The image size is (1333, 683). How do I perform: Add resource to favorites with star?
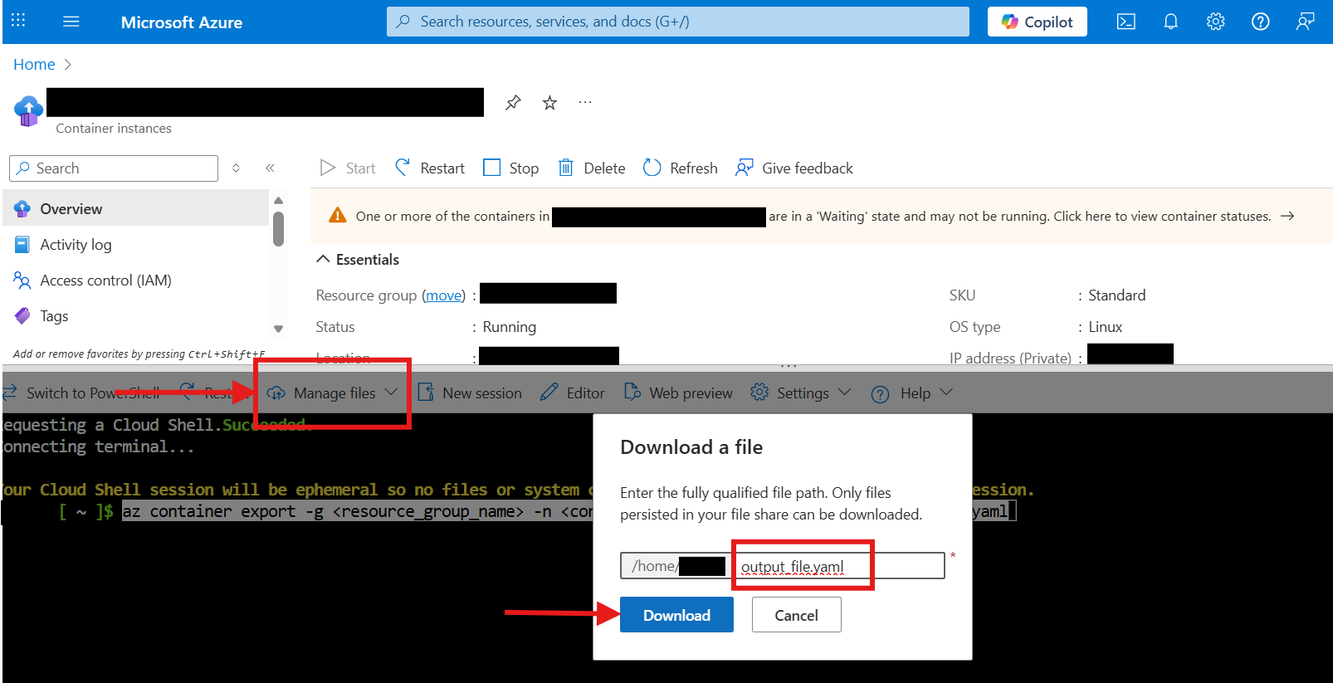tap(549, 103)
